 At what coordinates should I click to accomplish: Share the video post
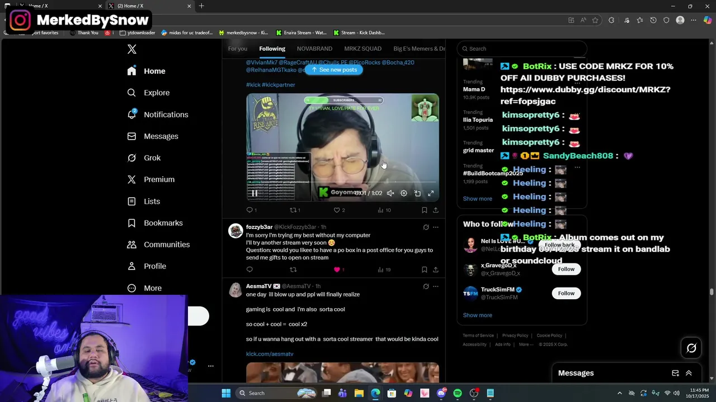[436, 210]
